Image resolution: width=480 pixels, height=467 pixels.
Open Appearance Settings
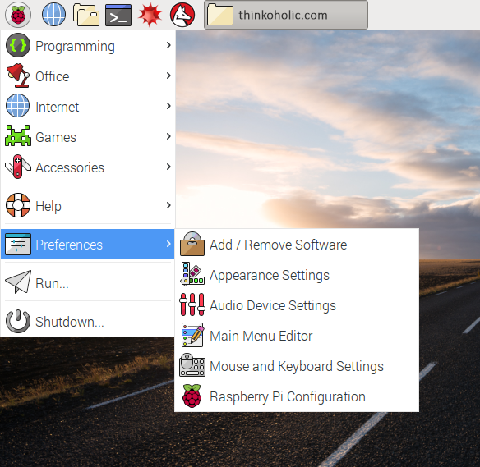[297, 275]
